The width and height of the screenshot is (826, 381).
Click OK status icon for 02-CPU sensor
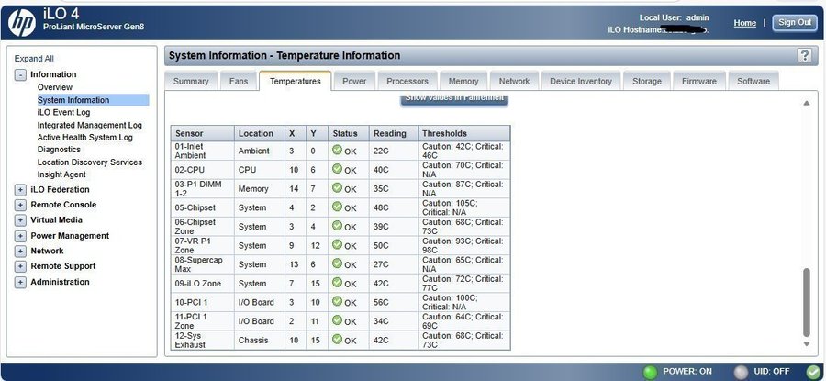[x=337, y=170]
